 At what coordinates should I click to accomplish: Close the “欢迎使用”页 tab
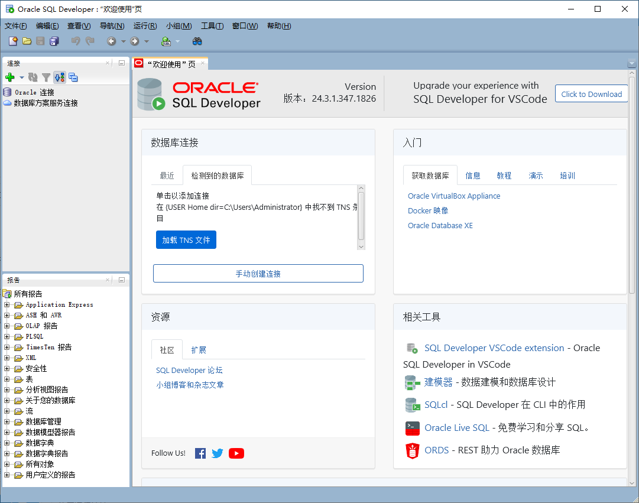click(x=203, y=63)
